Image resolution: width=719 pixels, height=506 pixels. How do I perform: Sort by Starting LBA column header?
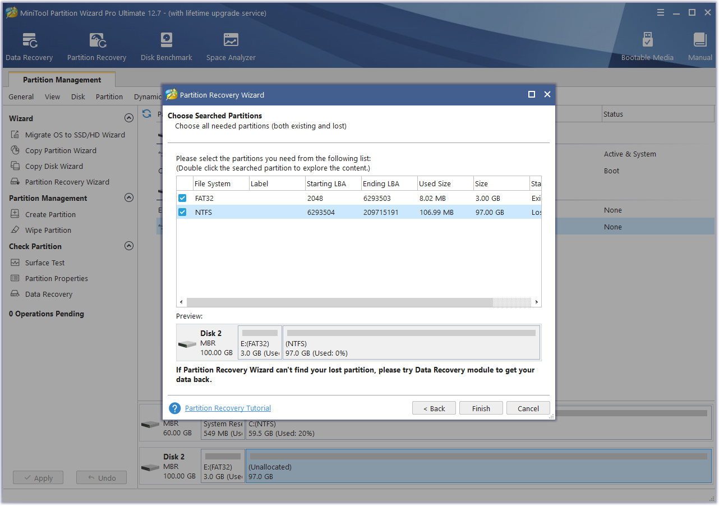tap(332, 183)
